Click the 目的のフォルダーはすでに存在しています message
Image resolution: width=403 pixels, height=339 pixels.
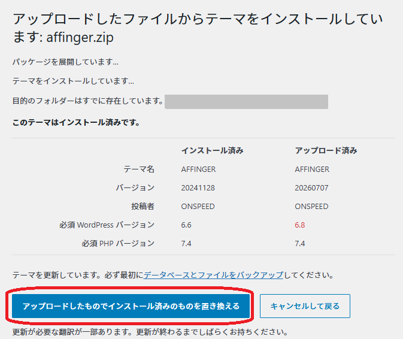click(88, 101)
